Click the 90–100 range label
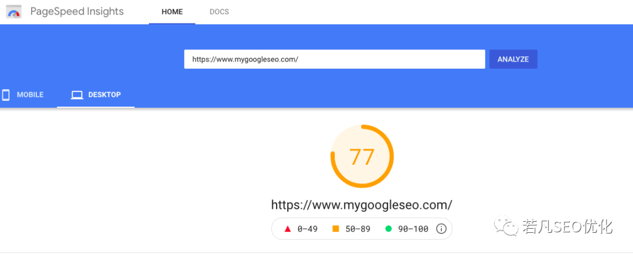 click(x=413, y=229)
